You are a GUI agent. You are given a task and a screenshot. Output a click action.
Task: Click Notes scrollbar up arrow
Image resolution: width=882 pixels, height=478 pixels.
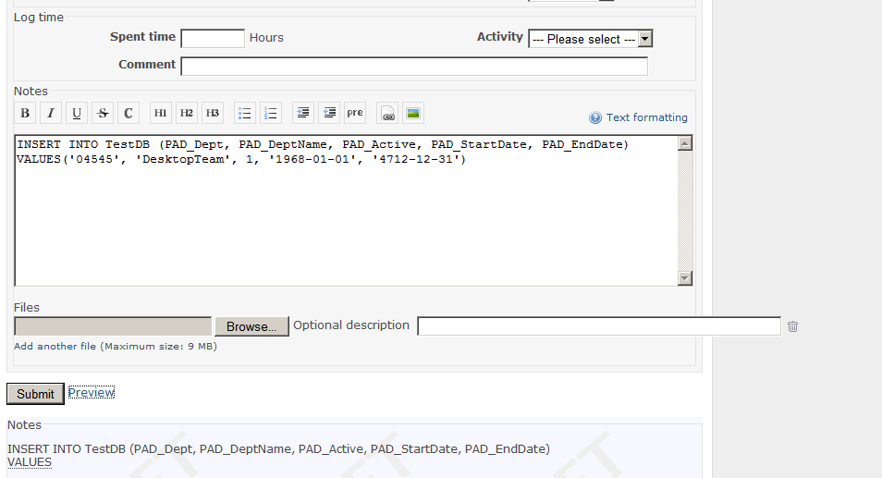tap(684, 143)
